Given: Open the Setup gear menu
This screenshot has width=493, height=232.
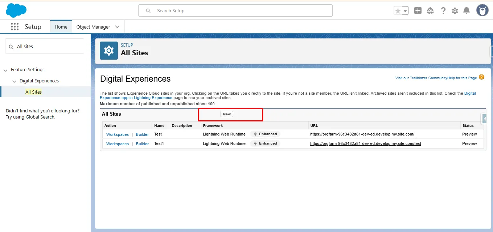Looking at the screenshot, I should [x=455, y=11].
